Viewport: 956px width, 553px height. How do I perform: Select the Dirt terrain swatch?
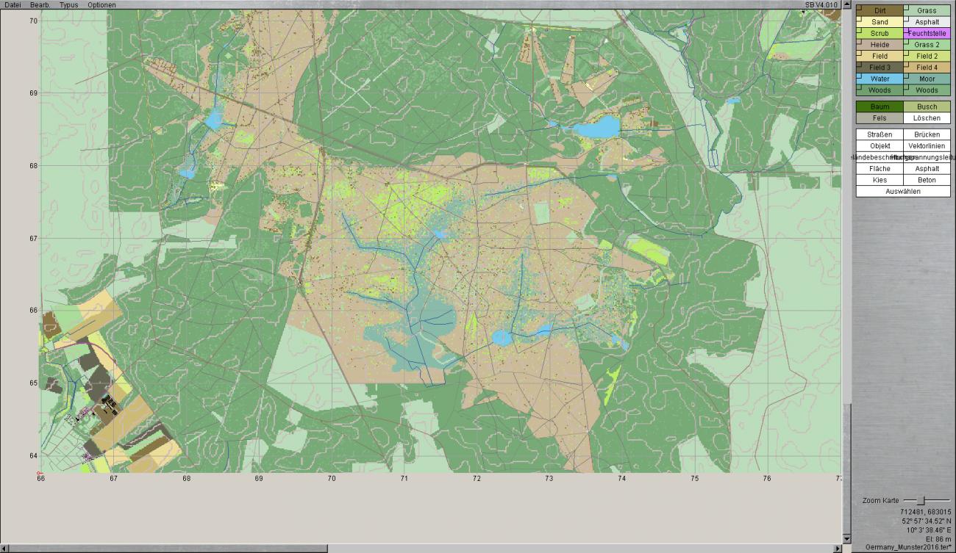880,11
